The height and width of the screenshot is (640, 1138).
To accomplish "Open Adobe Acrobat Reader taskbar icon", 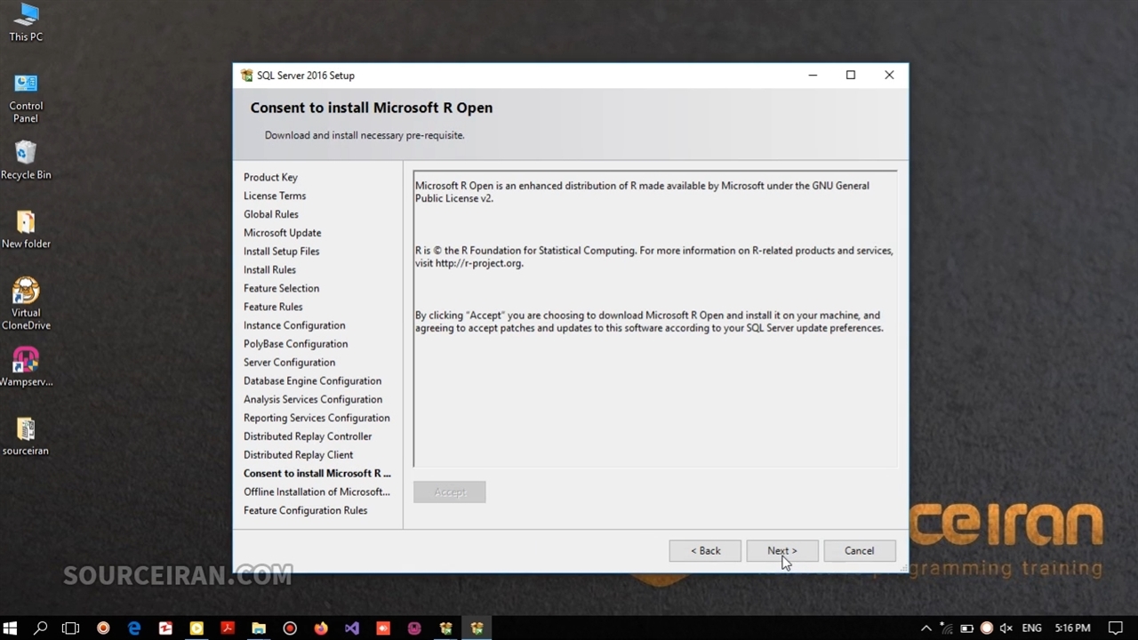I will pos(228,628).
